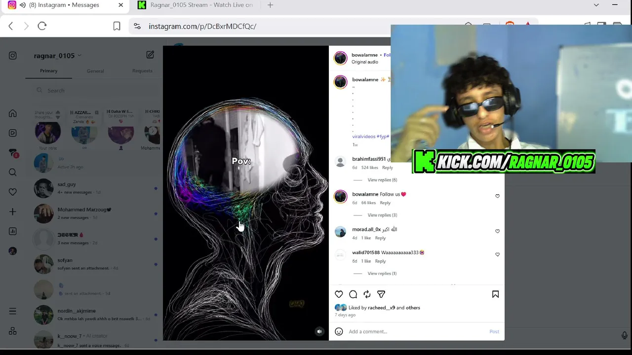
Task: Mute the Instagram tab audio icon
Action: (23, 5)
